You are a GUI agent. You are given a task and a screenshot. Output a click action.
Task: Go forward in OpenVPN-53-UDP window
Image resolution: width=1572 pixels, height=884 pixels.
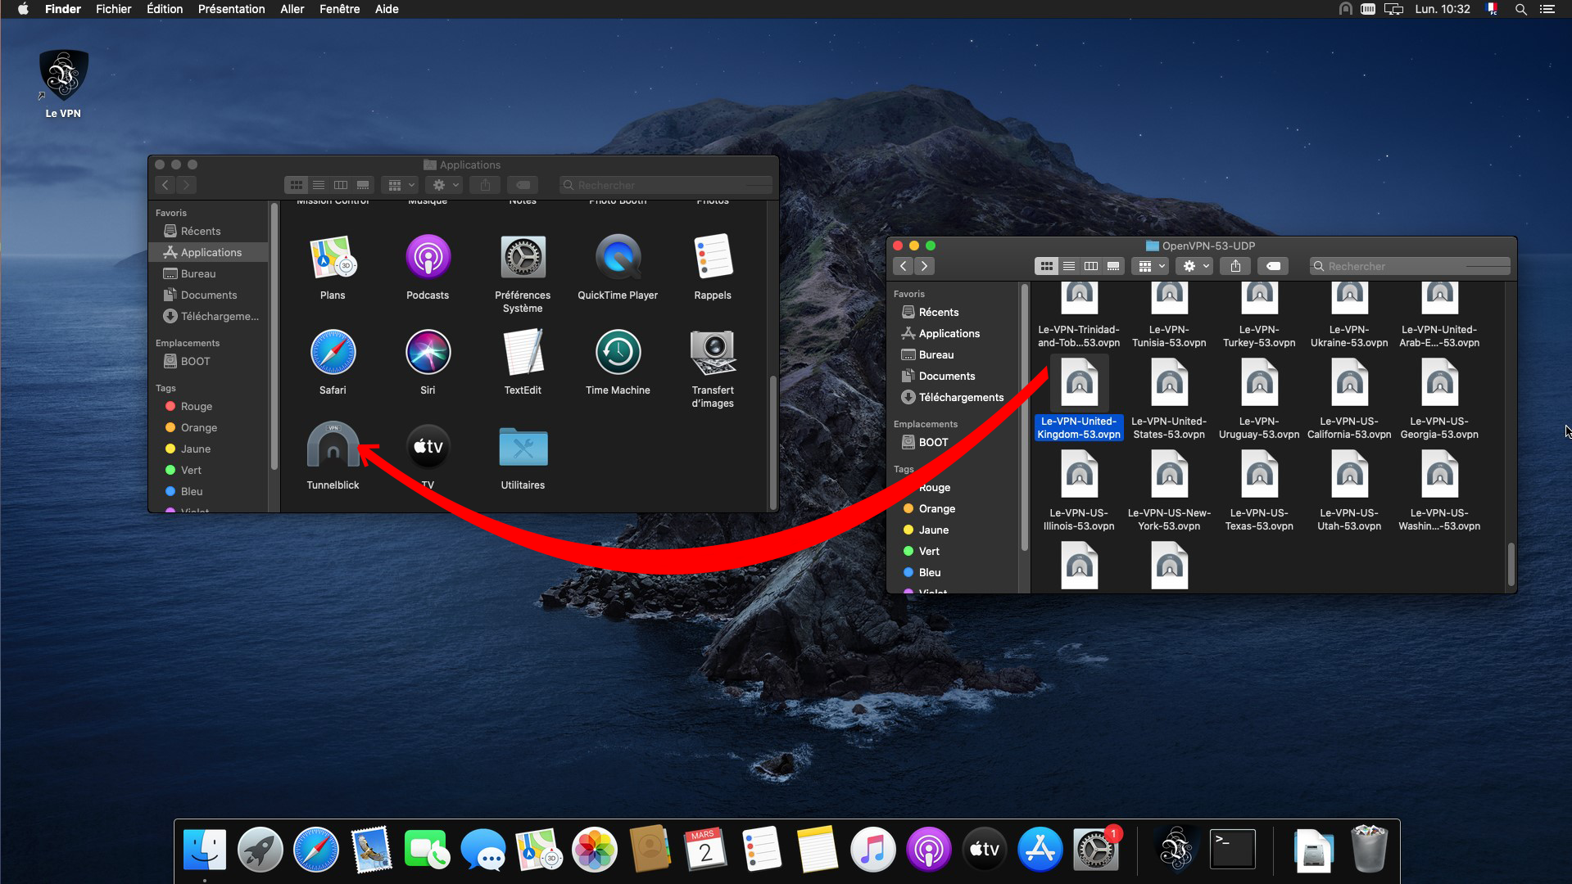click(924, 266)
